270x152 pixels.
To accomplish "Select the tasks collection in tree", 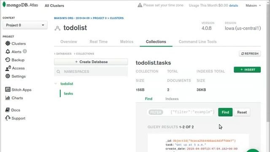I will [x=68, y=93].
